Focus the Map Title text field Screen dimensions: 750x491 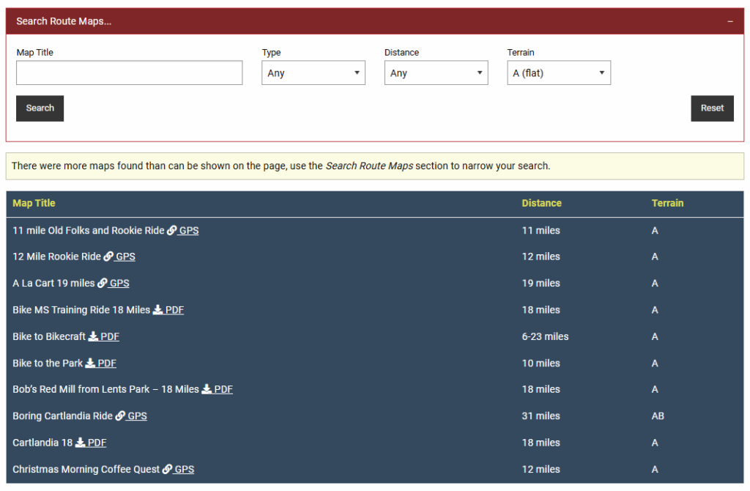coord(129,73)
